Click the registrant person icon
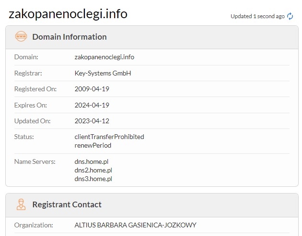The height and width of the screenshot is (236, 302). (21, 204)
